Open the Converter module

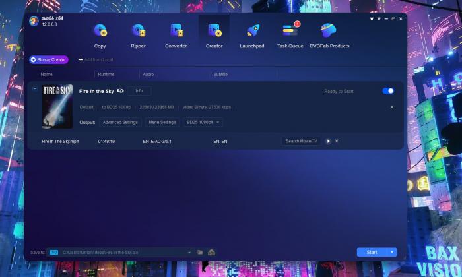pos(176,36)
